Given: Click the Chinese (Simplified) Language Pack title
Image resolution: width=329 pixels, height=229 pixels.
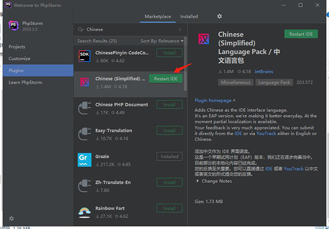Looking at the screenshot, I should (249, 48).
